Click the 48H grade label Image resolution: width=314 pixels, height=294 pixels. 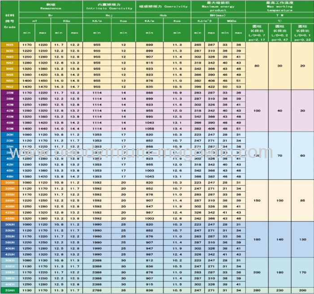[x=9, y=177]
